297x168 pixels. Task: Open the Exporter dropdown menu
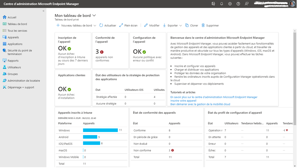[x=180, y=26]
